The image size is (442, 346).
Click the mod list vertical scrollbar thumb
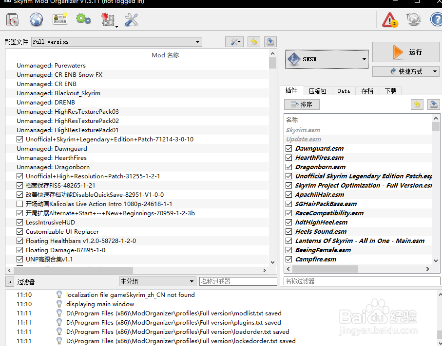click(272, 63)
